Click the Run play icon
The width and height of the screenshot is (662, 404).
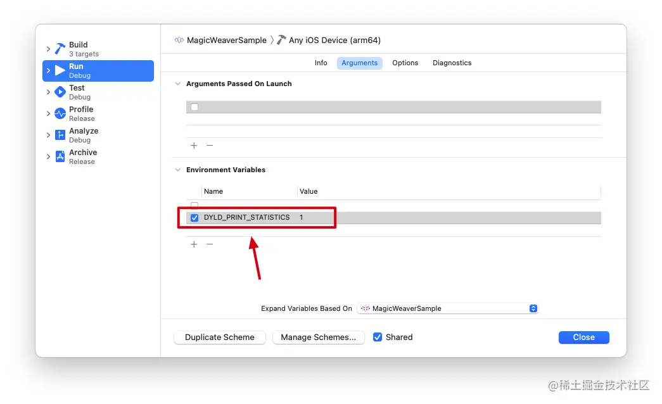click(60, 70)
